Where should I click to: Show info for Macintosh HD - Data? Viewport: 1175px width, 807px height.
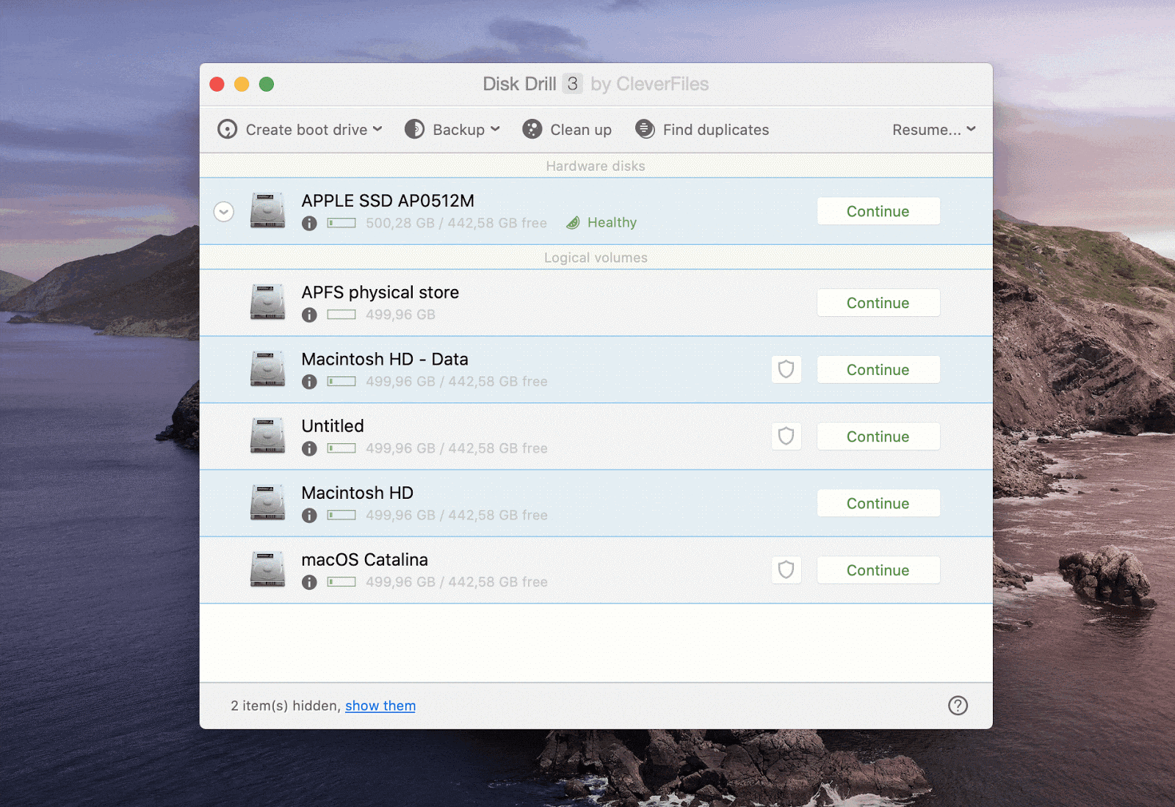[x=309, y=381]
